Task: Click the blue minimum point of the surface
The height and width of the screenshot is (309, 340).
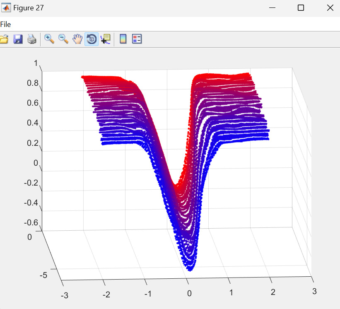Action: coord(190,269)
